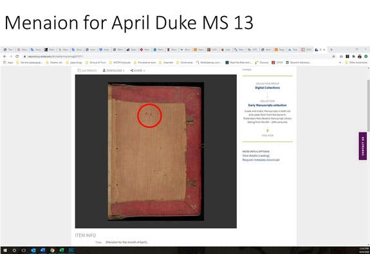This screenshot has height=254, width=370.
Task: Click the Digital Collections link
Action: [x=267, y=87]
